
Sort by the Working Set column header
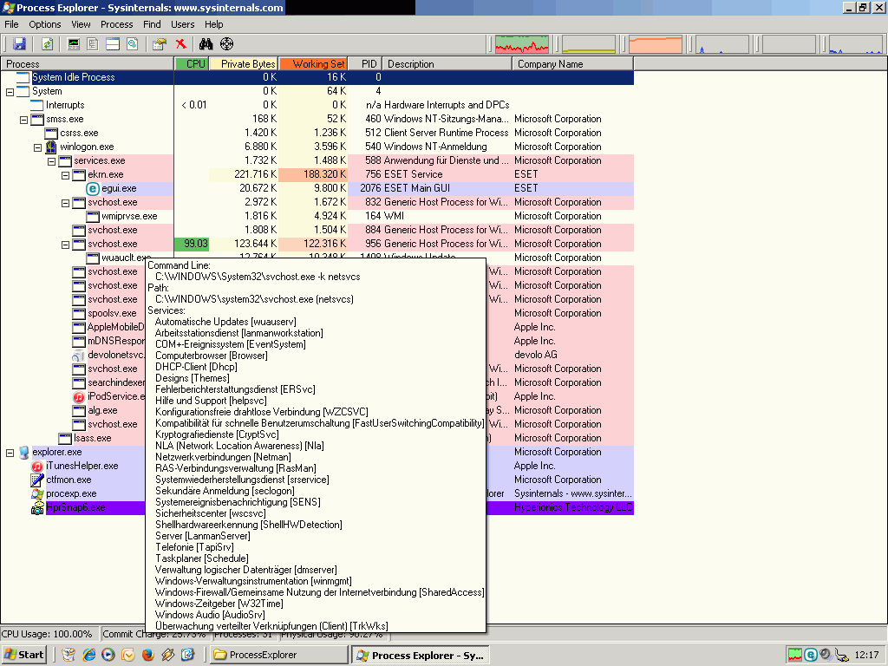312,64
